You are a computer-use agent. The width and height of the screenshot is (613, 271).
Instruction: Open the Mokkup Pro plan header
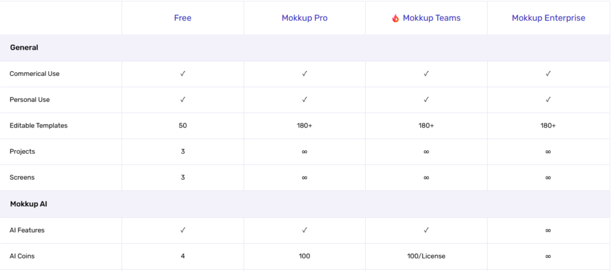[x=305, y=18]
